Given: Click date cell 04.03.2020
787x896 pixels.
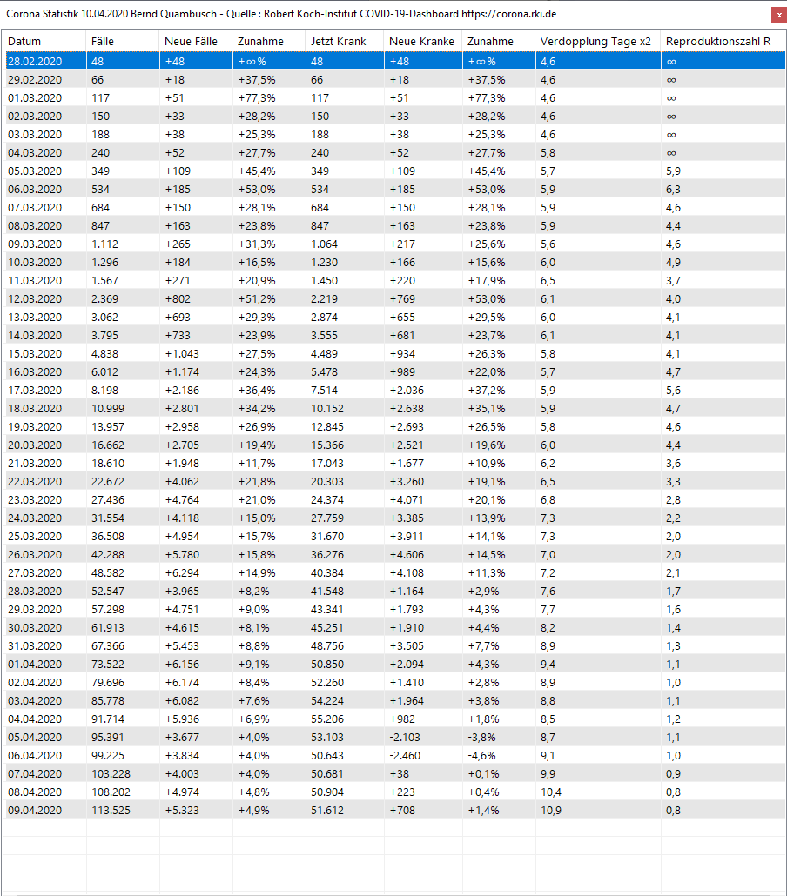Looking at the screenshot, I should (35, 152).
